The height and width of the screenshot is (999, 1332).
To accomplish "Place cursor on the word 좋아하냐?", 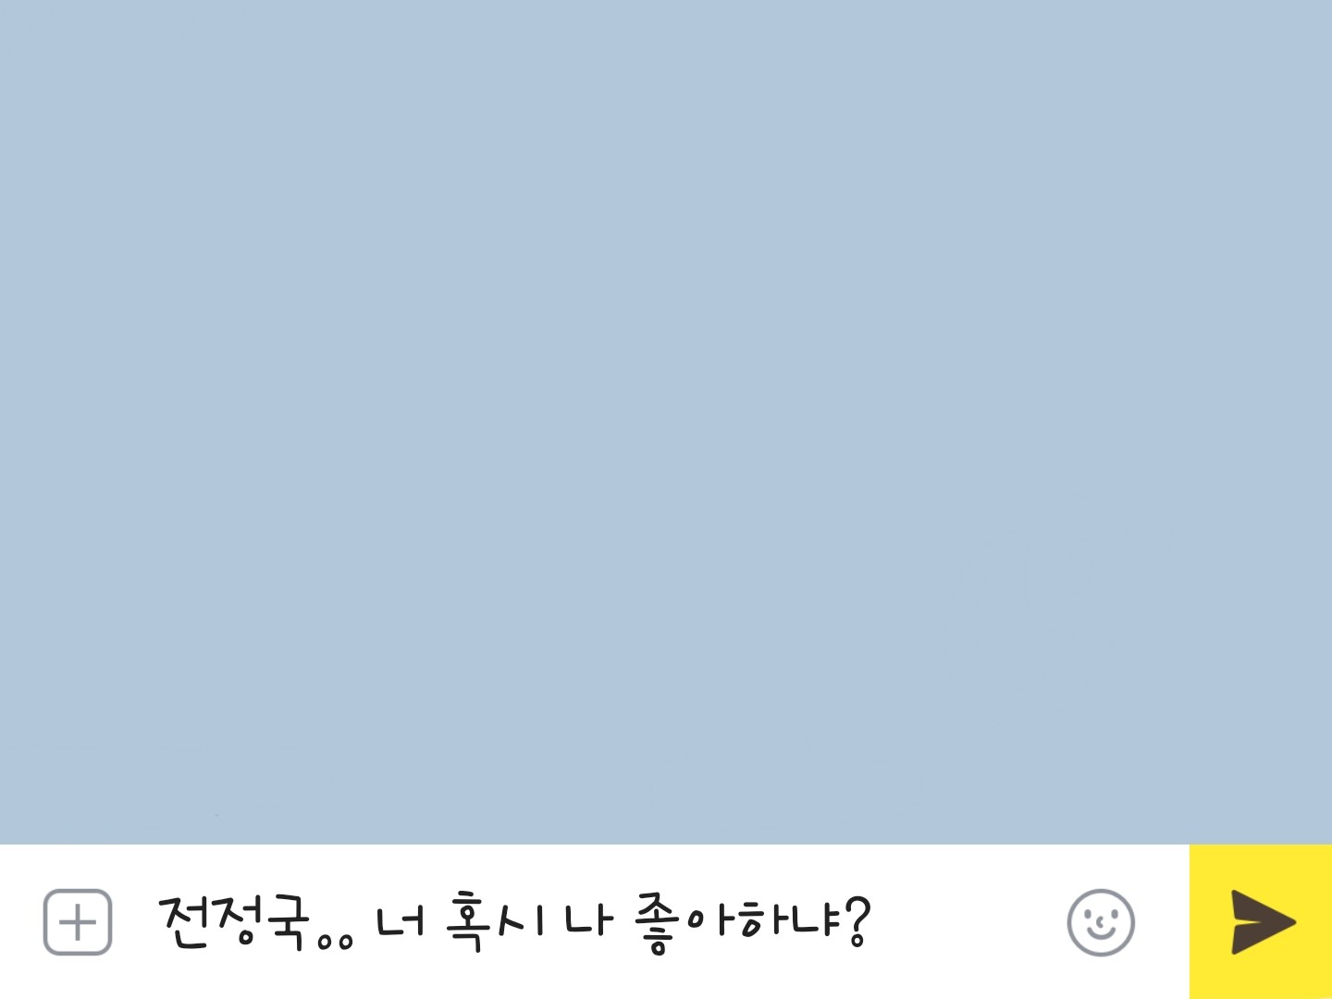I will tap(753, 922).
